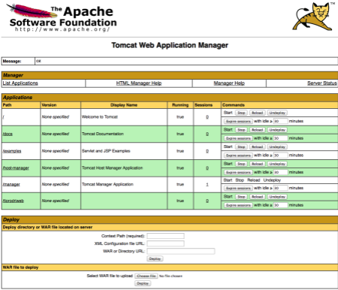This screenshot has width=338, height=290.
Task: Click "Tomcat Manager Application" display name cell
Action: (124, 185)
